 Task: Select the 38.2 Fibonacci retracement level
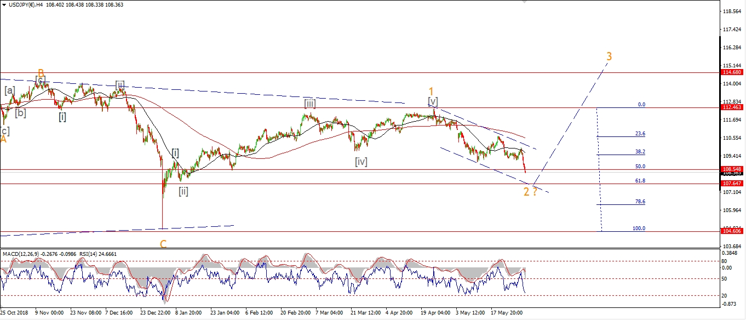point(640,152)
